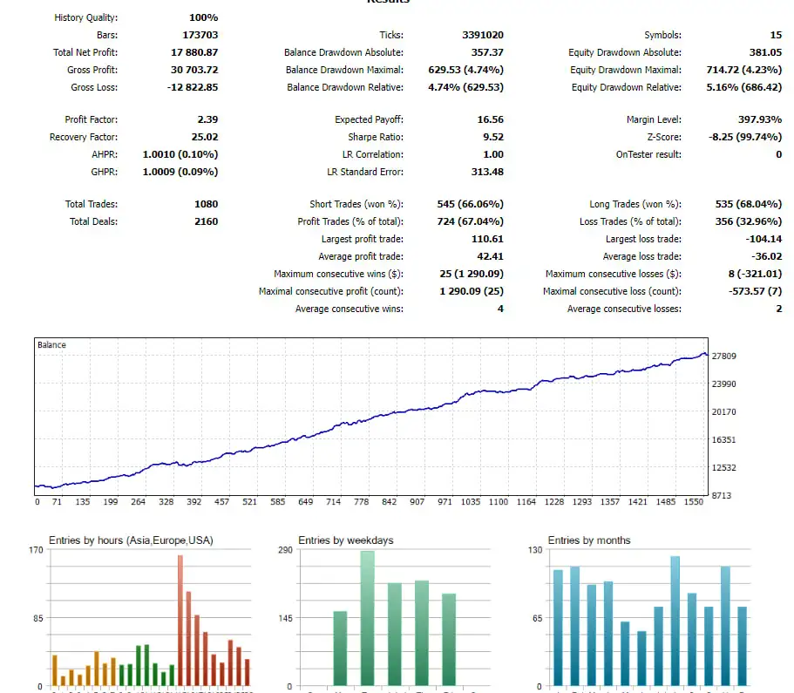Select the History Quality 100% value
This screenshot has width=794, height=693.
(203, 17)
